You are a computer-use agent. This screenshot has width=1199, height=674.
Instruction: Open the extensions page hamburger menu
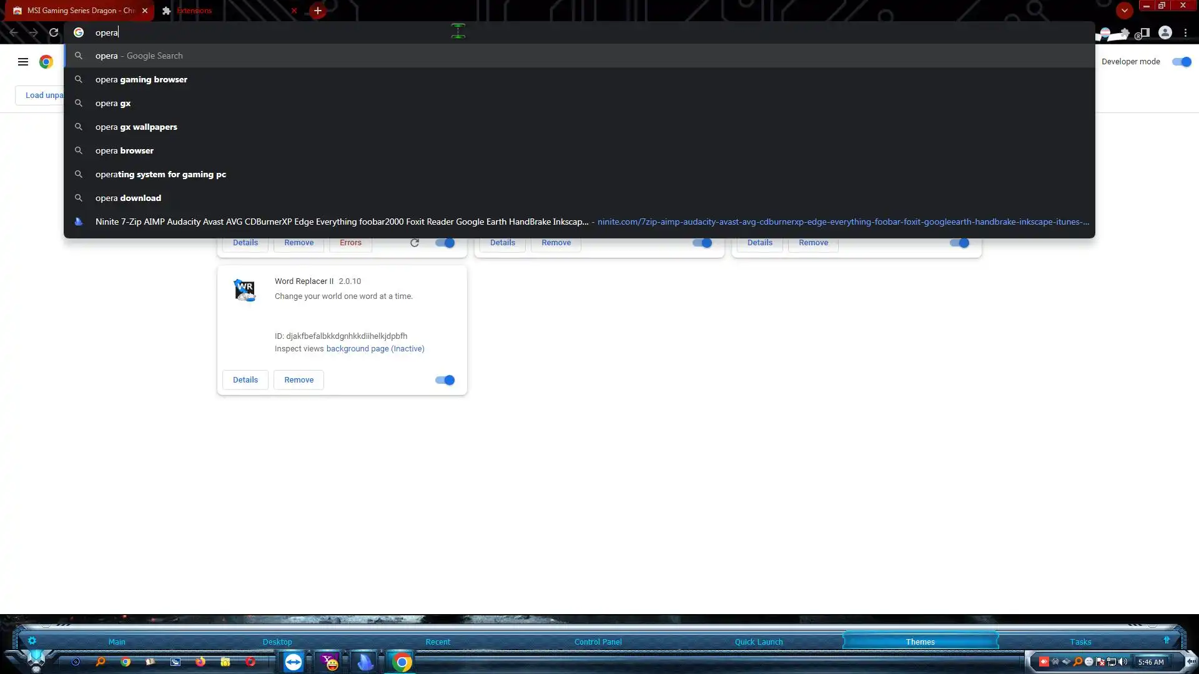tap(23, 62)
